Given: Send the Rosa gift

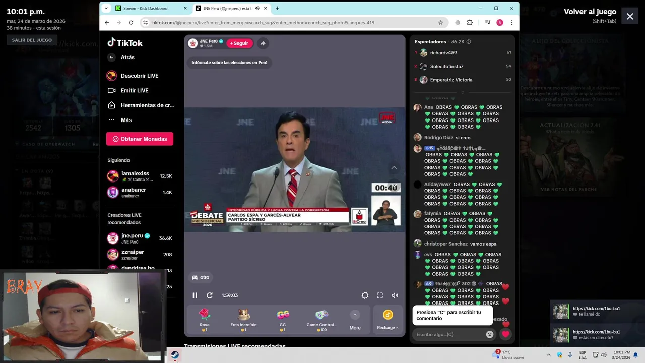Looking at the screenshot, I should [x=204, y=320].
